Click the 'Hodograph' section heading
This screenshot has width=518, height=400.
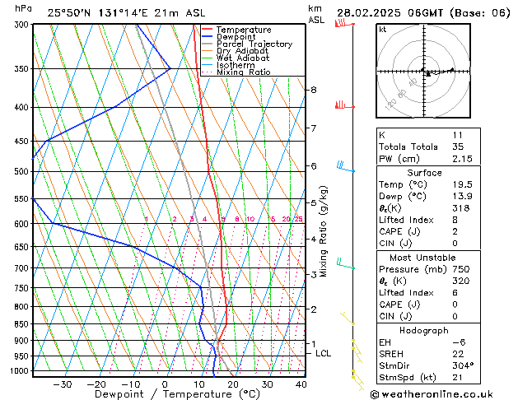click(424, 331)
